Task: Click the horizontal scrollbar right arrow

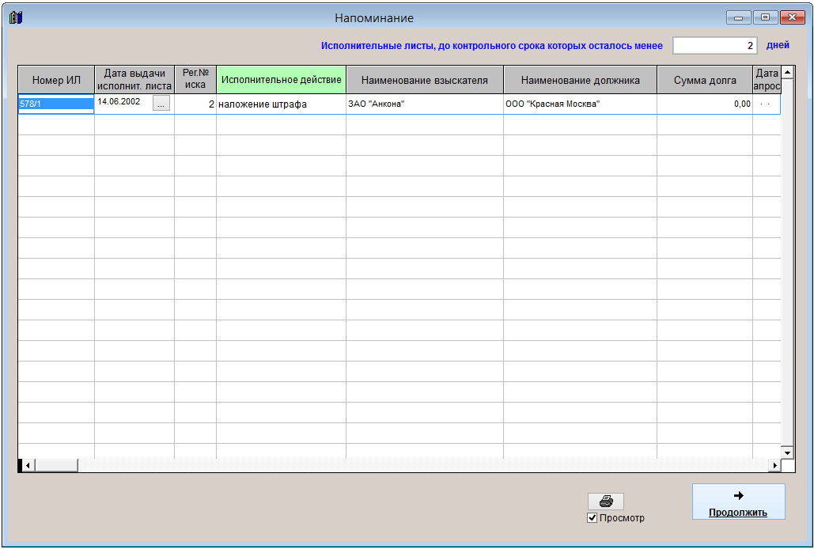Action: 774,466
